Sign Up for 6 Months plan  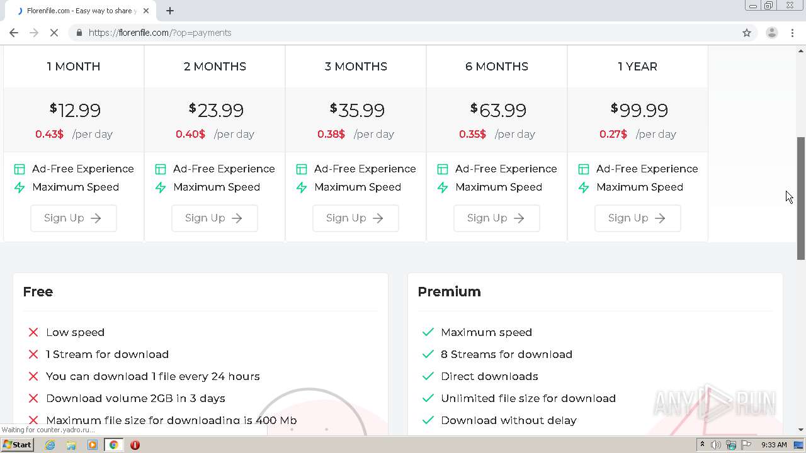tap(497, 218)
